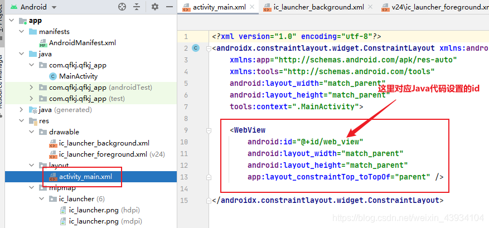The width and height of the screenshot is (489, 228).
Task: Collapse the drawable folder chevron
Action: pyautogui.click(x=31, y=132)
